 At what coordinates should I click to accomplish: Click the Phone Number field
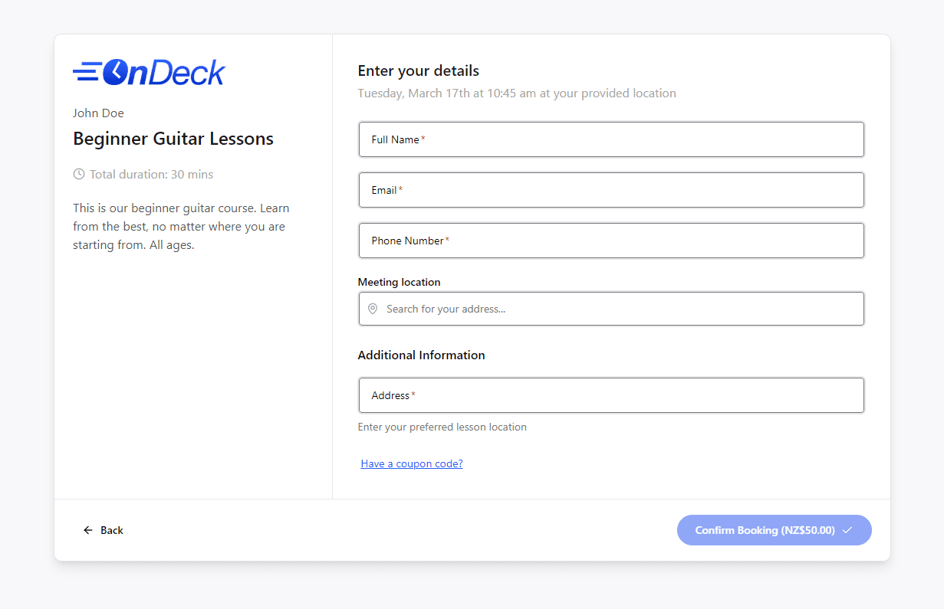611,241
